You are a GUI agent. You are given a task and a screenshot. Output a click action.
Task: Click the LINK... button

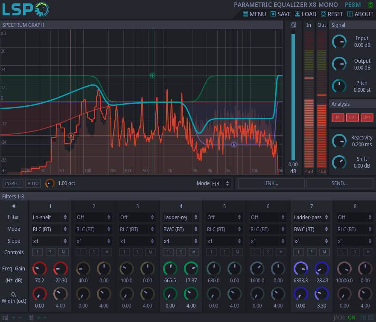[271, 183]
